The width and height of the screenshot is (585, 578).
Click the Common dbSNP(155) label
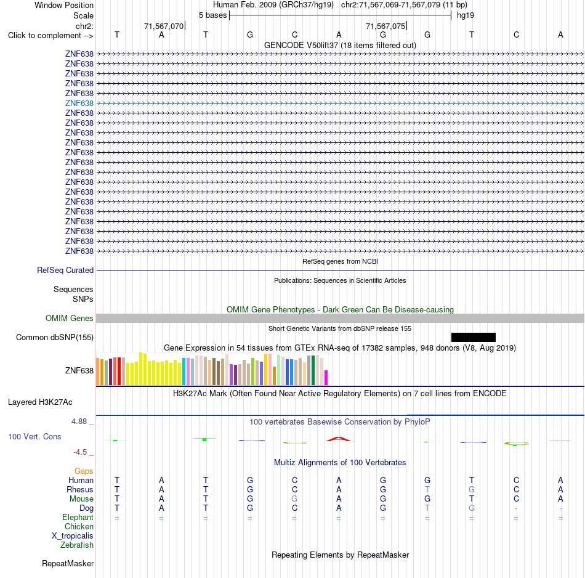pyautogui.click(x=54, y=337)
